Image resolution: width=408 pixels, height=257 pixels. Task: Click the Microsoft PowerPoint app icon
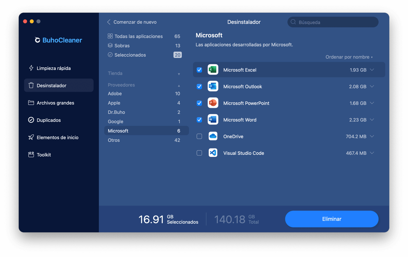click(x=213, y=103)
